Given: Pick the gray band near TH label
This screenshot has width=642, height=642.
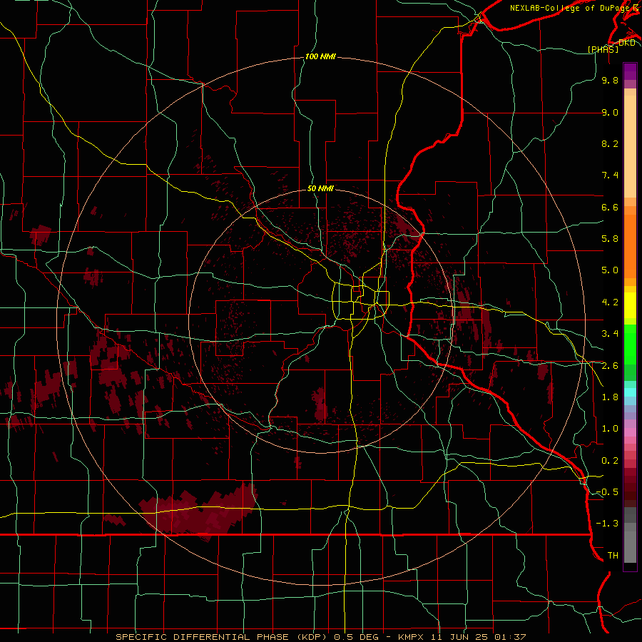Looking at the screenshot, I should point(630,547).
